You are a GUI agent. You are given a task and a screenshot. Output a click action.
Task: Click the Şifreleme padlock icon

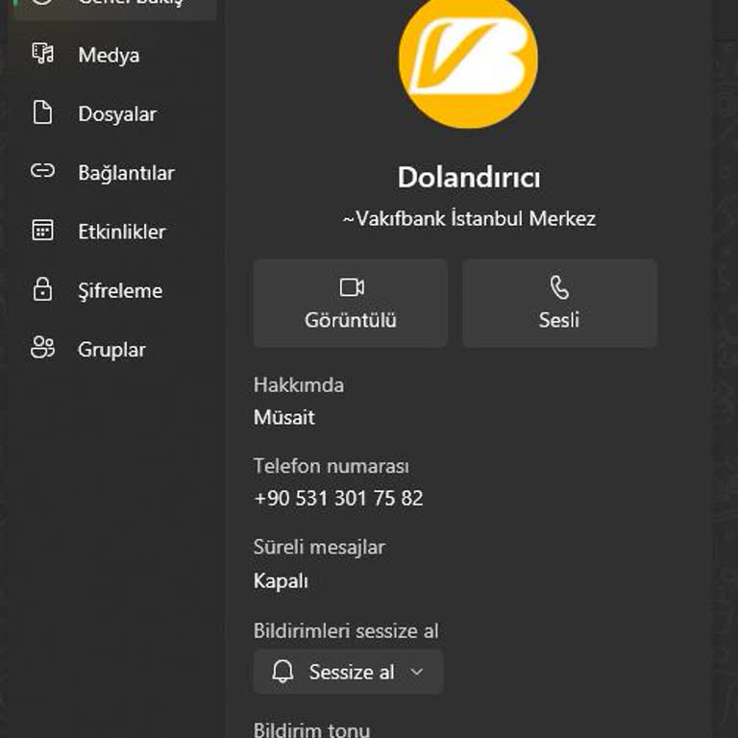(x=42, y=288)
